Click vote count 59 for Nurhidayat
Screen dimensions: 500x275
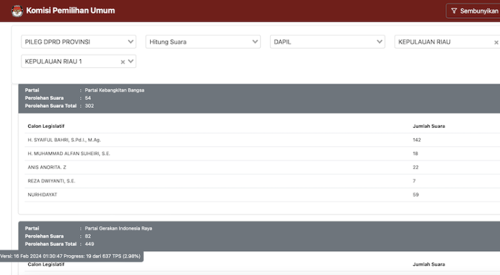415,194
